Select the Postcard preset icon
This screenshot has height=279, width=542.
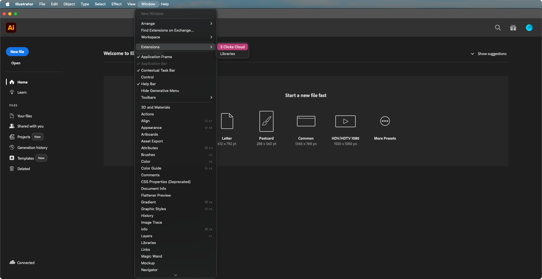pyautogui.click(x=266, y=121)
